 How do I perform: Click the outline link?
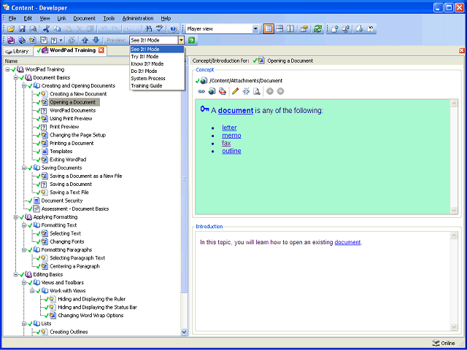pyautogui.click(x=231, y=151)
